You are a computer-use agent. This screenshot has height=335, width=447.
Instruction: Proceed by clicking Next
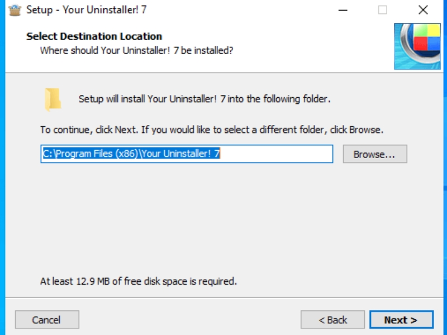pyautogui.click(x=401, y=319)
